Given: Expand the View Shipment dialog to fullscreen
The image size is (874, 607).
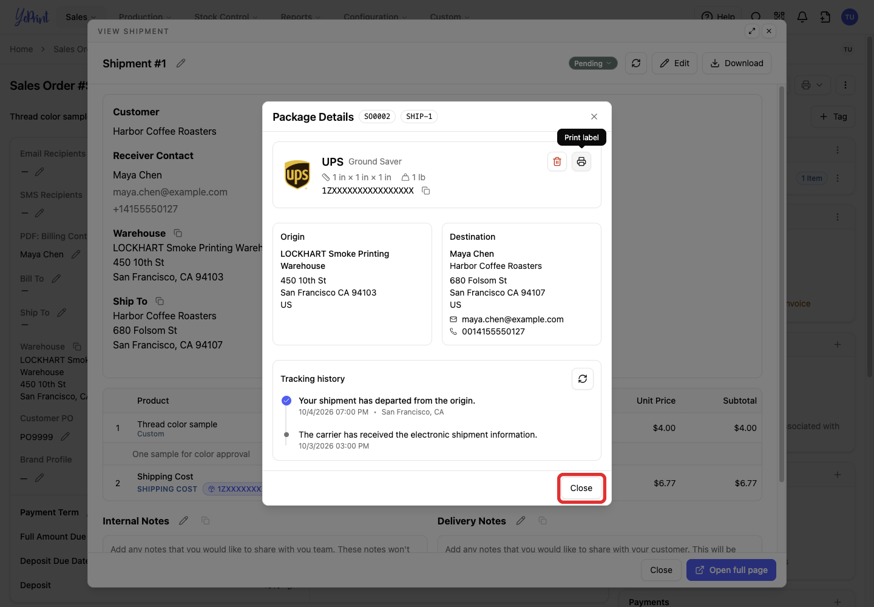Looking at the screenshot, I should [x=752, y=31].
